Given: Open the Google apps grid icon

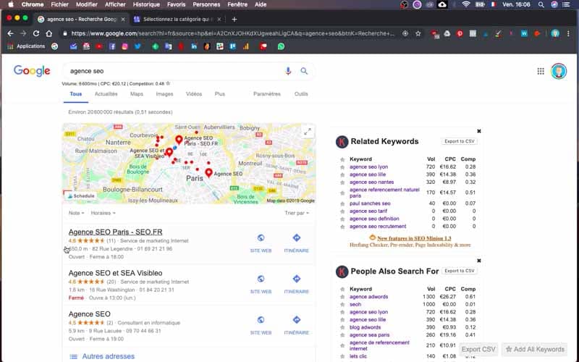Looking at the screenshot, I should click(x=541, y=71).
